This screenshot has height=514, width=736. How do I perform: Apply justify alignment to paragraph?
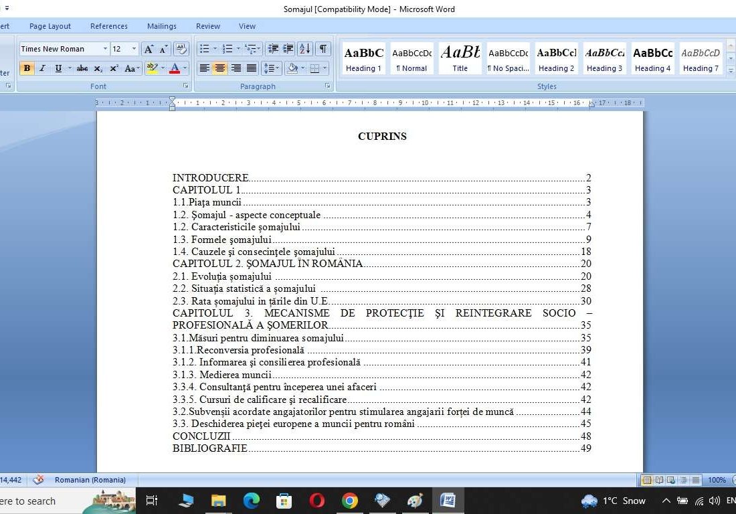(x=252, y=68)
